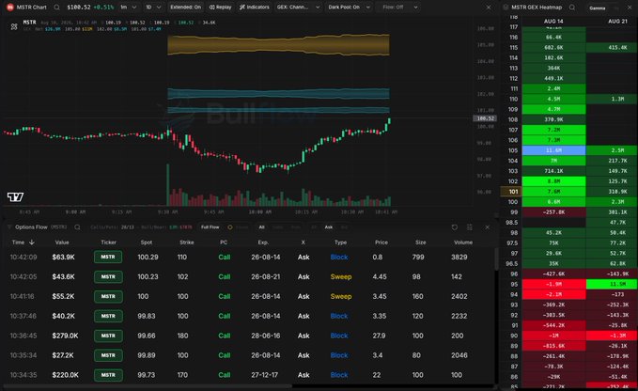Screen dimensions: 638x391
Task: Click MSTR ticker badge in 10:42:05 row
Action: click(108, 276)
